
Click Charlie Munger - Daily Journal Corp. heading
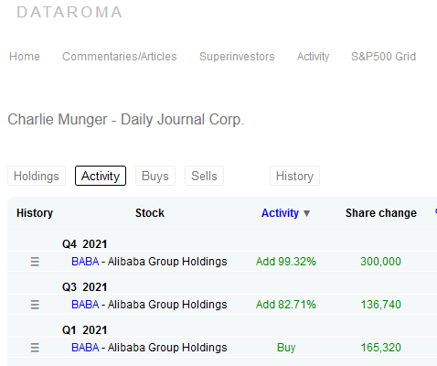tap(126, 120)
